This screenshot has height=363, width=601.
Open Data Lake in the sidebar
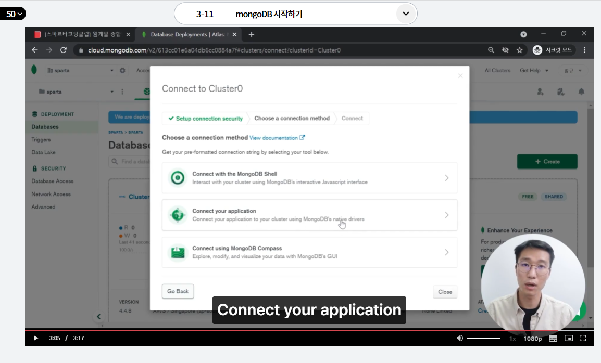point(43,152)
